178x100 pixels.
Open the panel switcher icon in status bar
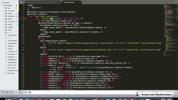coord(3,96)
